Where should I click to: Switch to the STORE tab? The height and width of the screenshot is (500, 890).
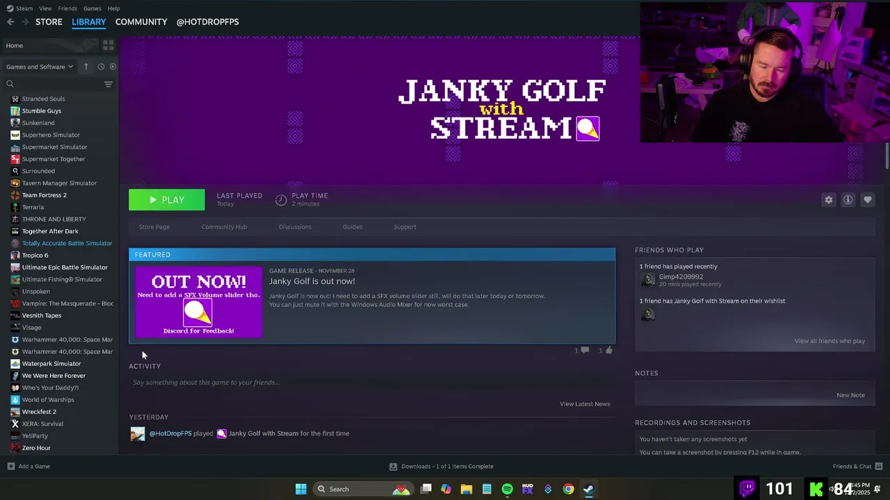pyautogui.click(x=49, y=22)
